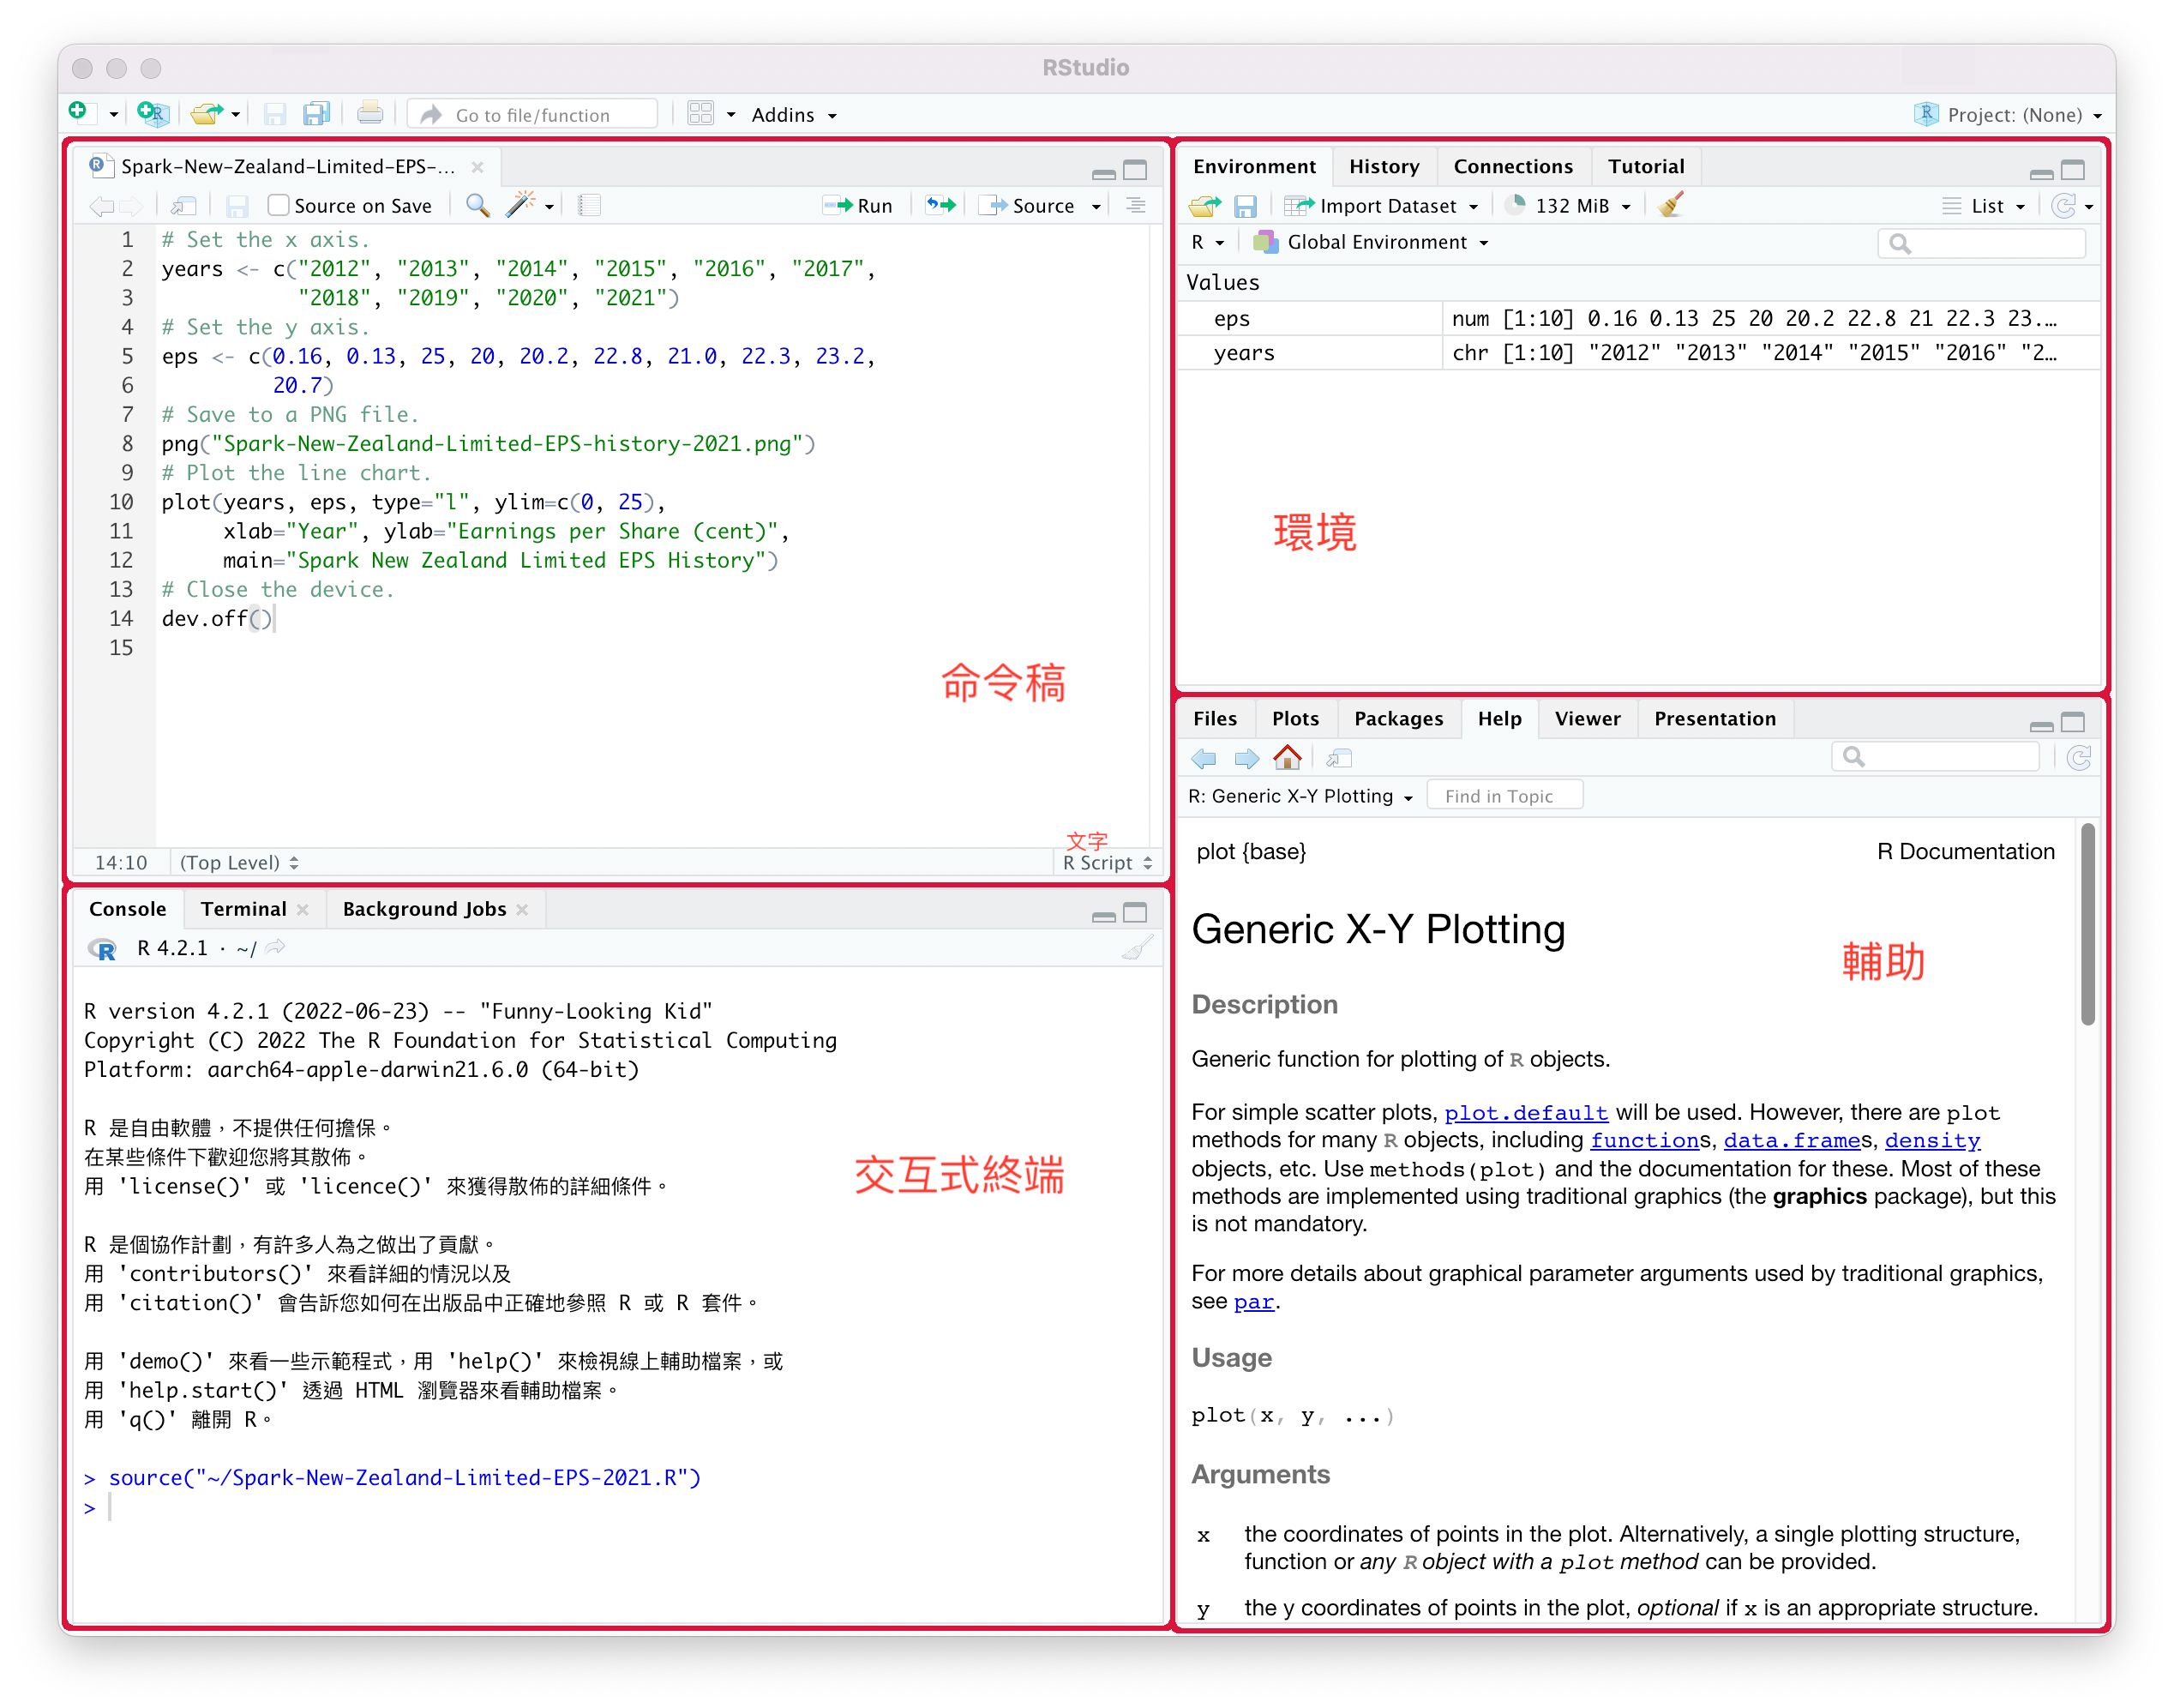The image size is (2174, 1708).
Task: Follow the par link
Action: [x=1253, y=1302]
